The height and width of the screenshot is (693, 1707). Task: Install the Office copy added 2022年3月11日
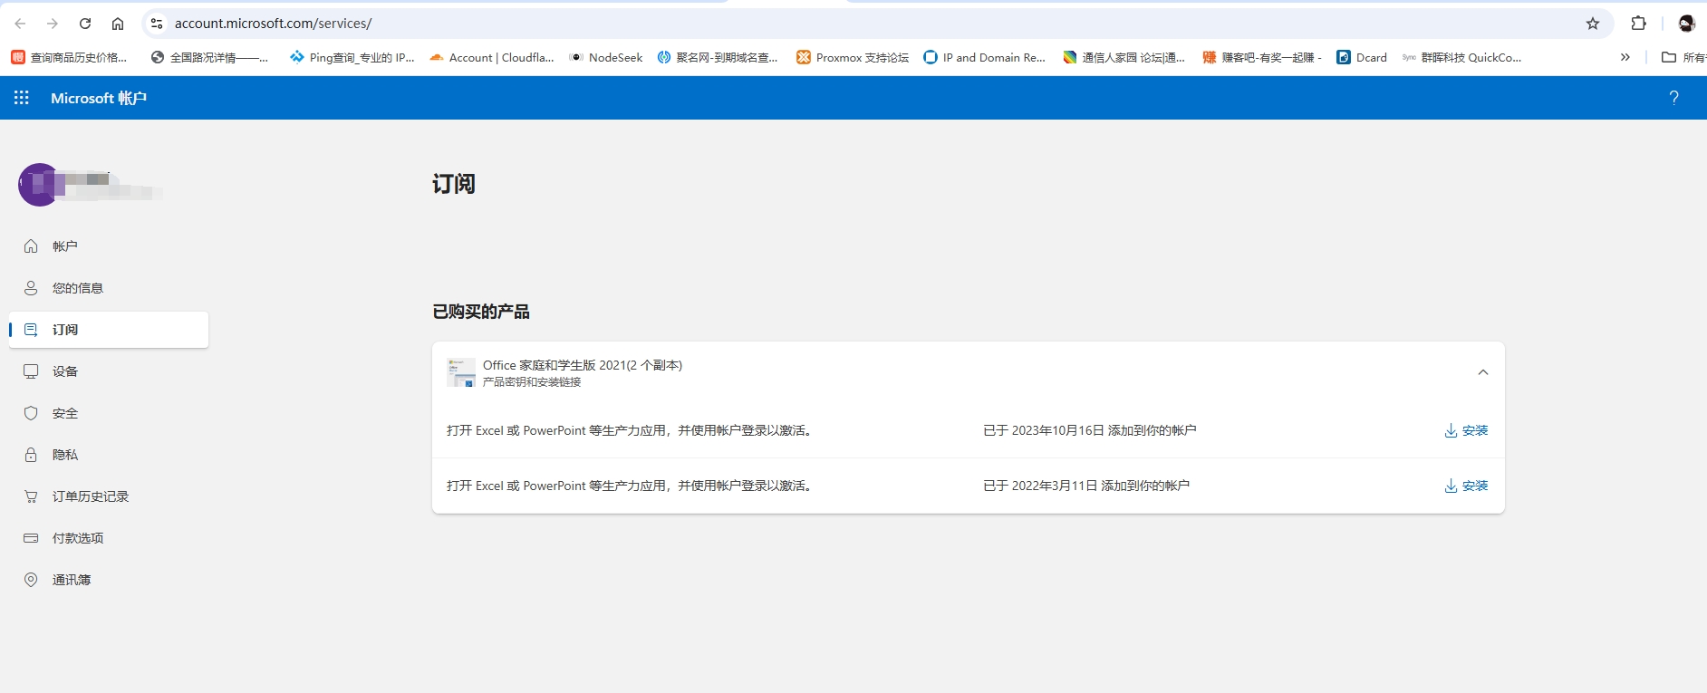(x=1466, y=486)
